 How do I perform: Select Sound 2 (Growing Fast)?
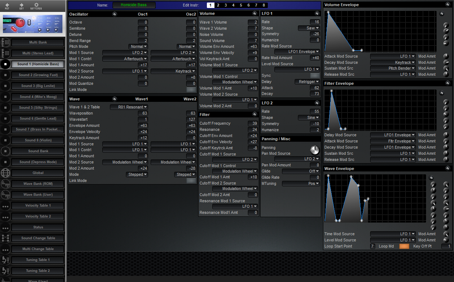(38, 75)
